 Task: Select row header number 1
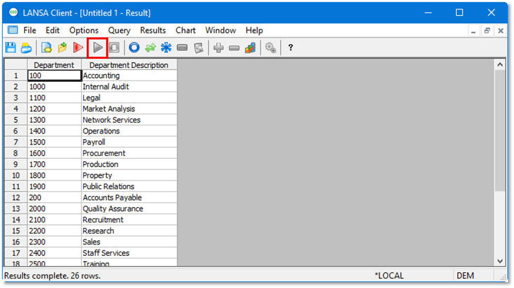[x=16, y=75]
